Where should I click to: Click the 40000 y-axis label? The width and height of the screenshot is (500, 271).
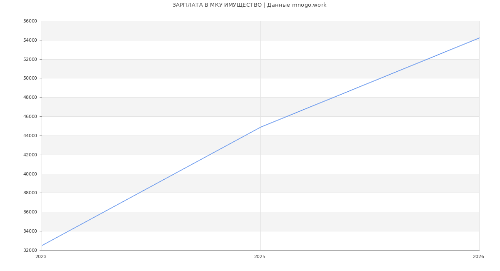tap(30, 174)
